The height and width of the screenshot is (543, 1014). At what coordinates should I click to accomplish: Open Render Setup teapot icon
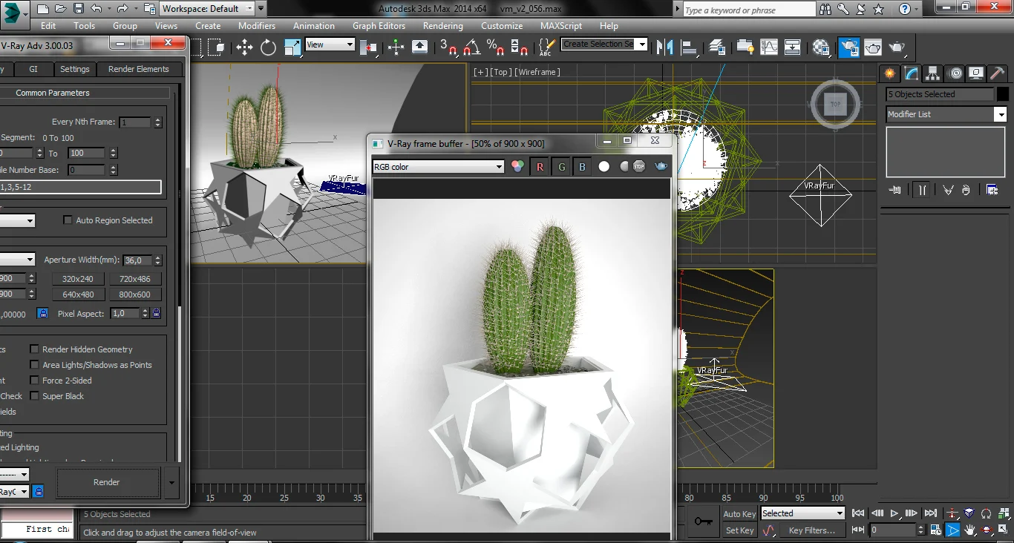(x=849, y=47)
